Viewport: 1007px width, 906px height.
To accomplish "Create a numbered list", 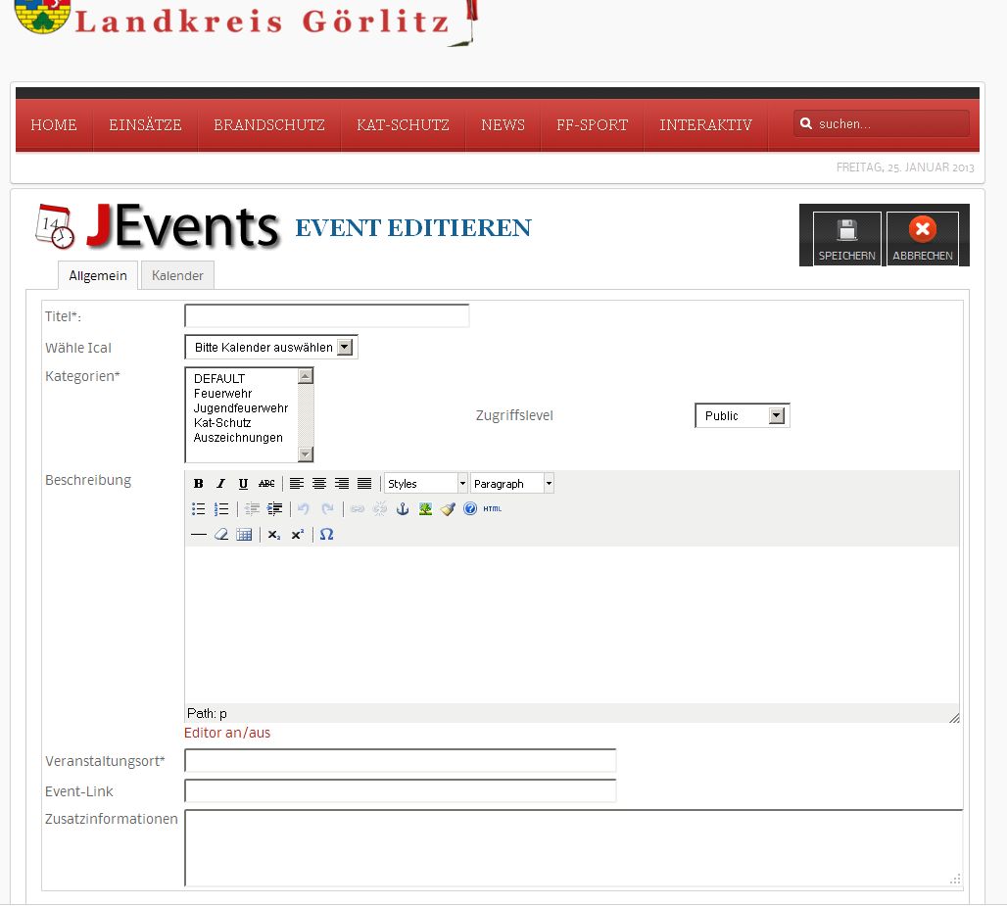I will pos(221,509).
